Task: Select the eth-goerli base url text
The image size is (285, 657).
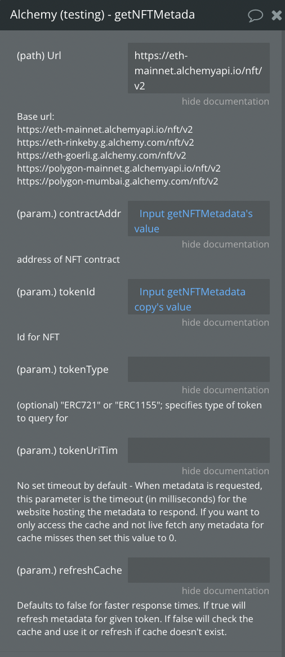Action: [101, 155]
